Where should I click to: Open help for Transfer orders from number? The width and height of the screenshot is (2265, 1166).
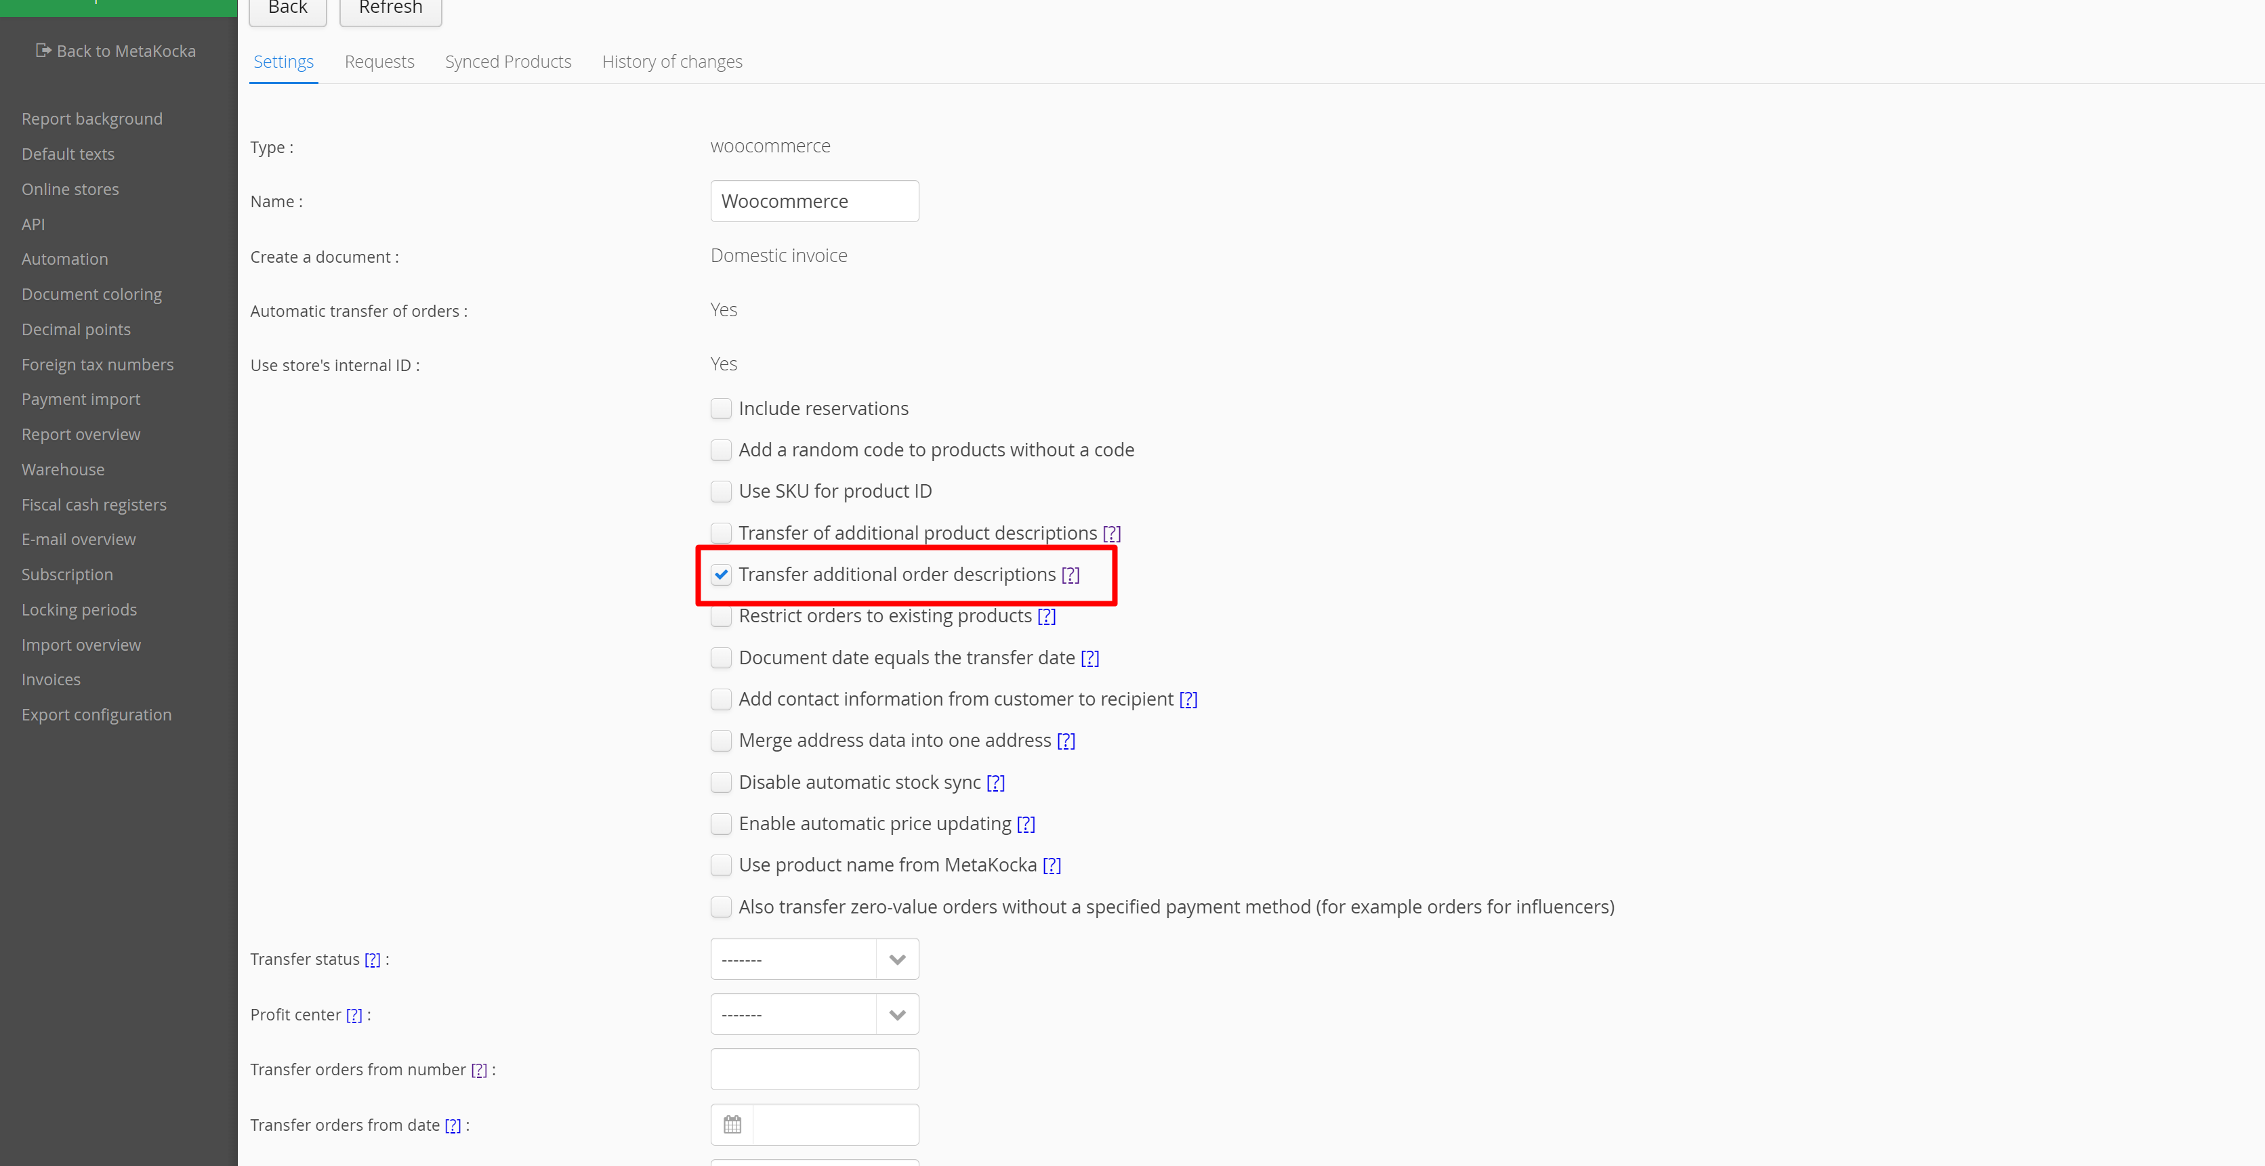pyautogui.click(x=478, y=1069)
